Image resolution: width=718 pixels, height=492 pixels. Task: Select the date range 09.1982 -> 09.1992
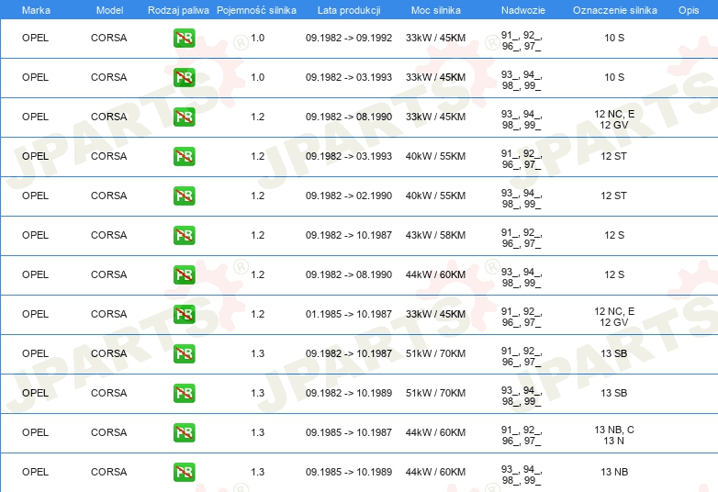(x=349, y=38)
